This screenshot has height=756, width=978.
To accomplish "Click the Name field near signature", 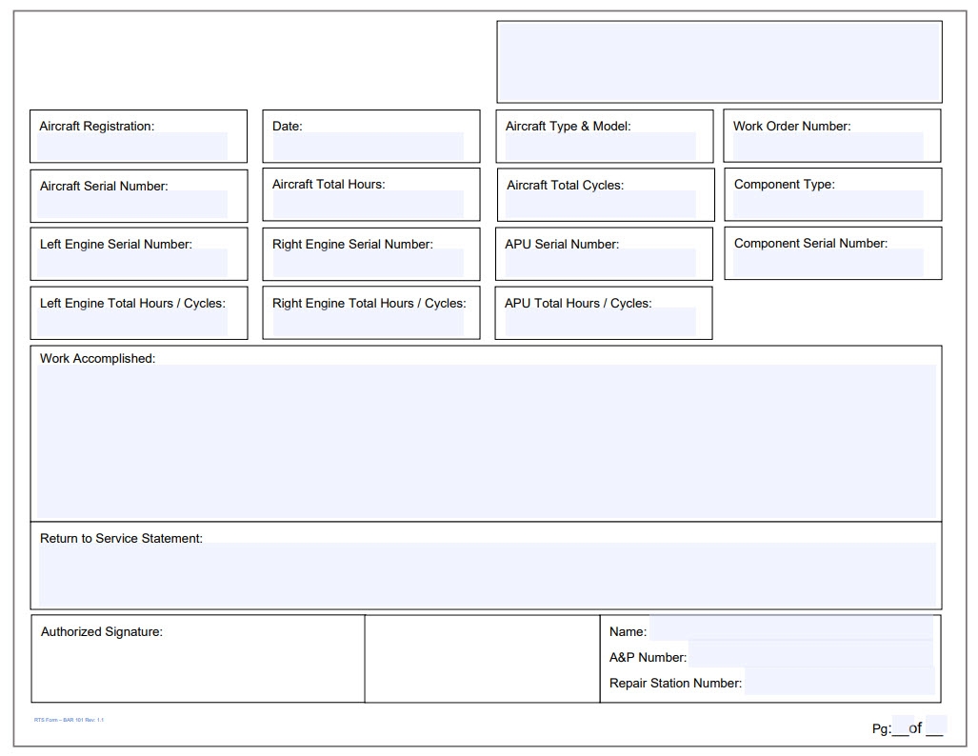I will pyautogui.click(x=790, y=629).
